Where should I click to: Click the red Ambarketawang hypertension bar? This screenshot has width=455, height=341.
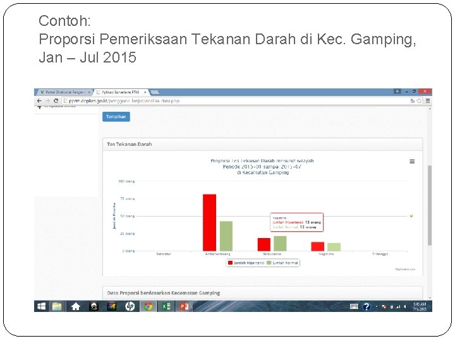210,223
